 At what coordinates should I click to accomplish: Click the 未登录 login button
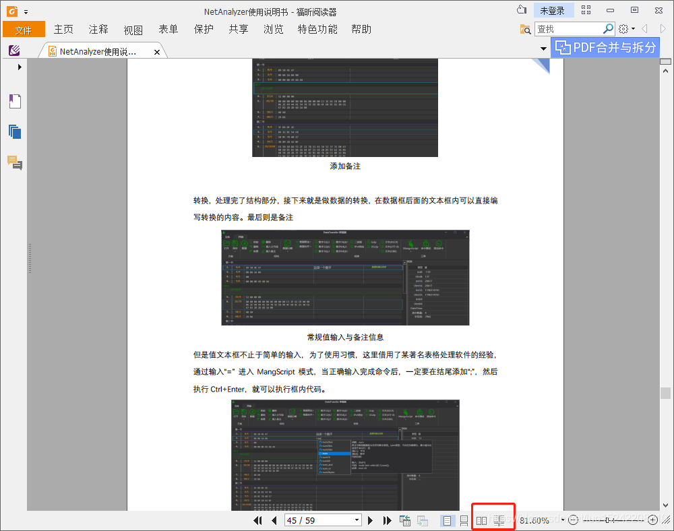553,10
